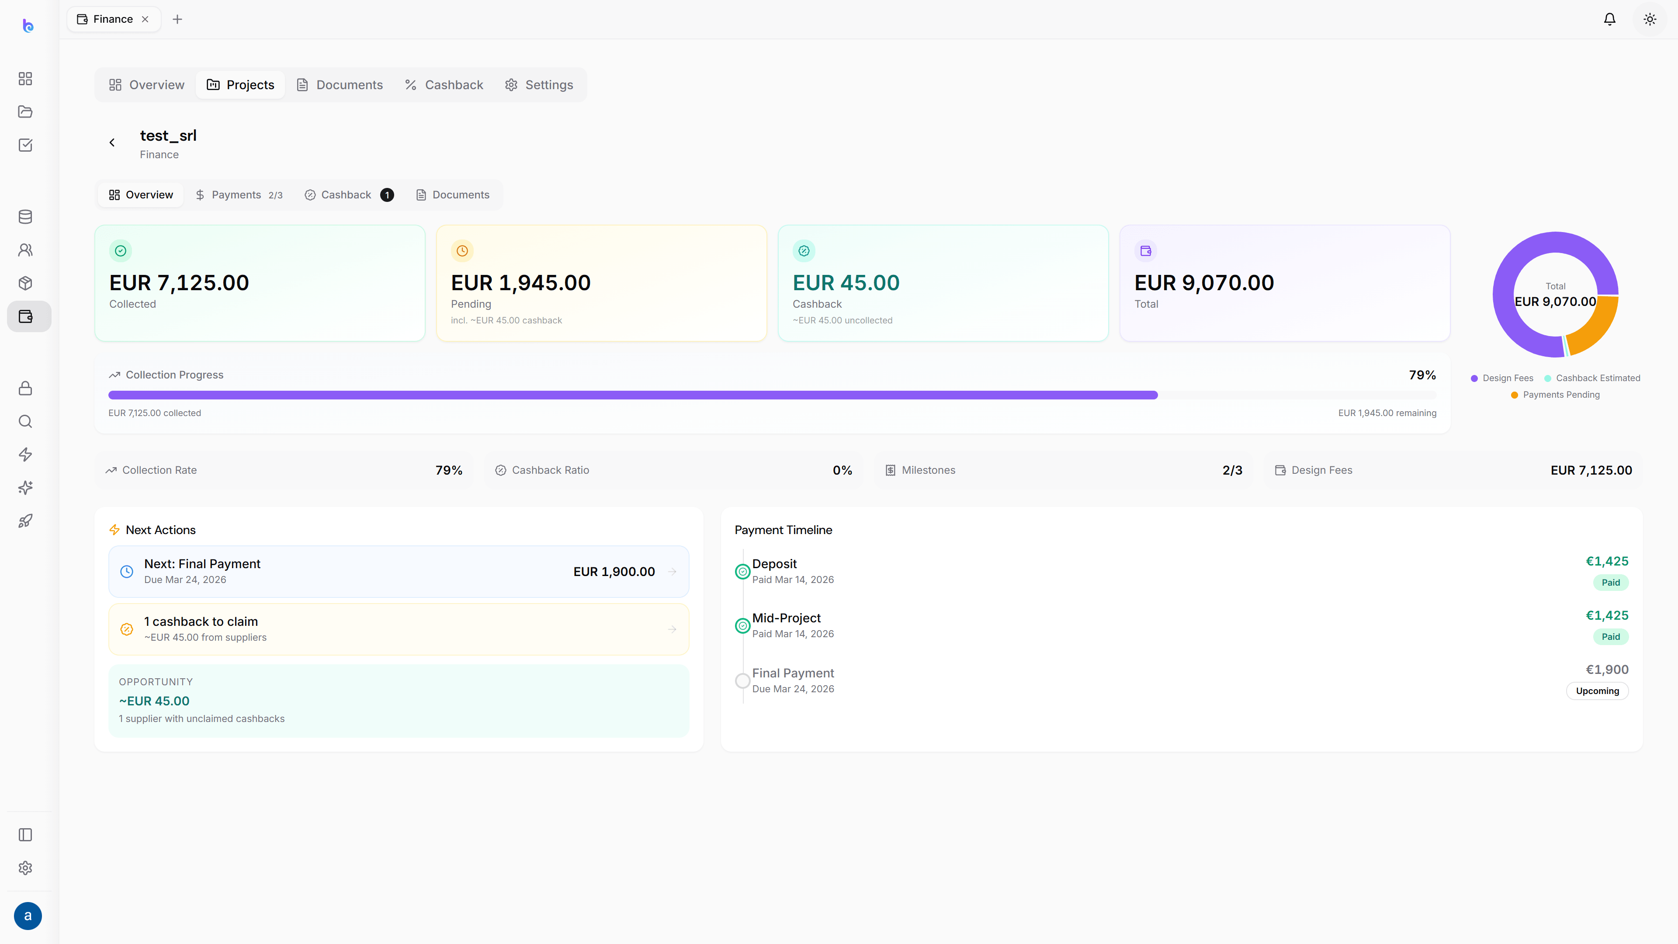
Task: Open the sparkles AI icon in sidebar
Action: [x=25, y=488]
